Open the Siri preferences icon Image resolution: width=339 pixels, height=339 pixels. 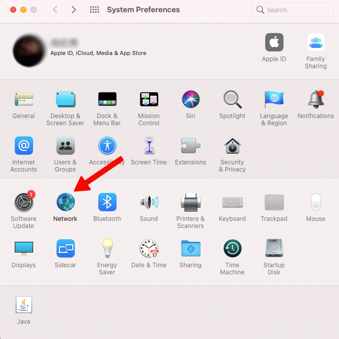tap(191, 99)
